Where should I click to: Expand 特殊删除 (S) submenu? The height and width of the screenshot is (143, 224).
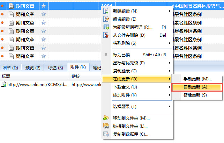pos(137,43)
